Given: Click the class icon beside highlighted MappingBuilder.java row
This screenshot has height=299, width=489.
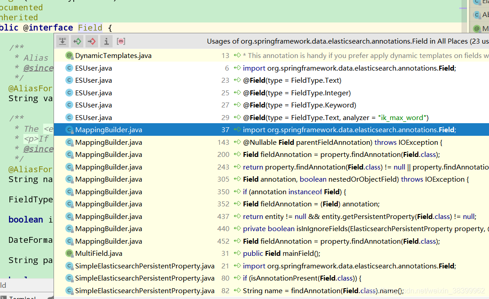Looking at the screenshot, I should 70,129.
